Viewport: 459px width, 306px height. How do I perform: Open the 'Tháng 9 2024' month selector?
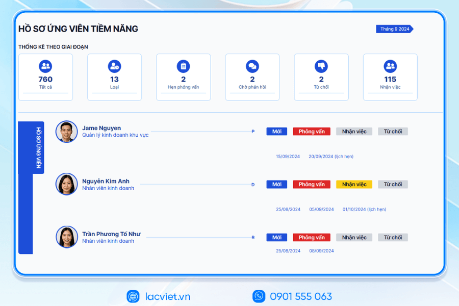pyautogui.click(x=395, y=29)
